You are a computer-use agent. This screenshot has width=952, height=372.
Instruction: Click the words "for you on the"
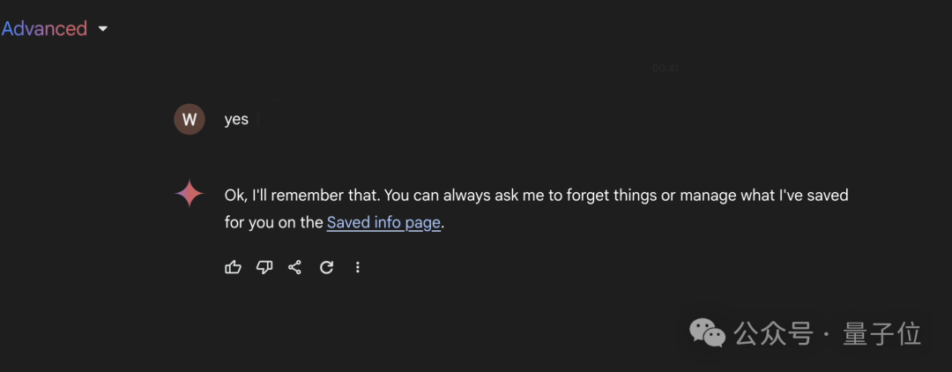pyautogui.click(x=273, y=222)
